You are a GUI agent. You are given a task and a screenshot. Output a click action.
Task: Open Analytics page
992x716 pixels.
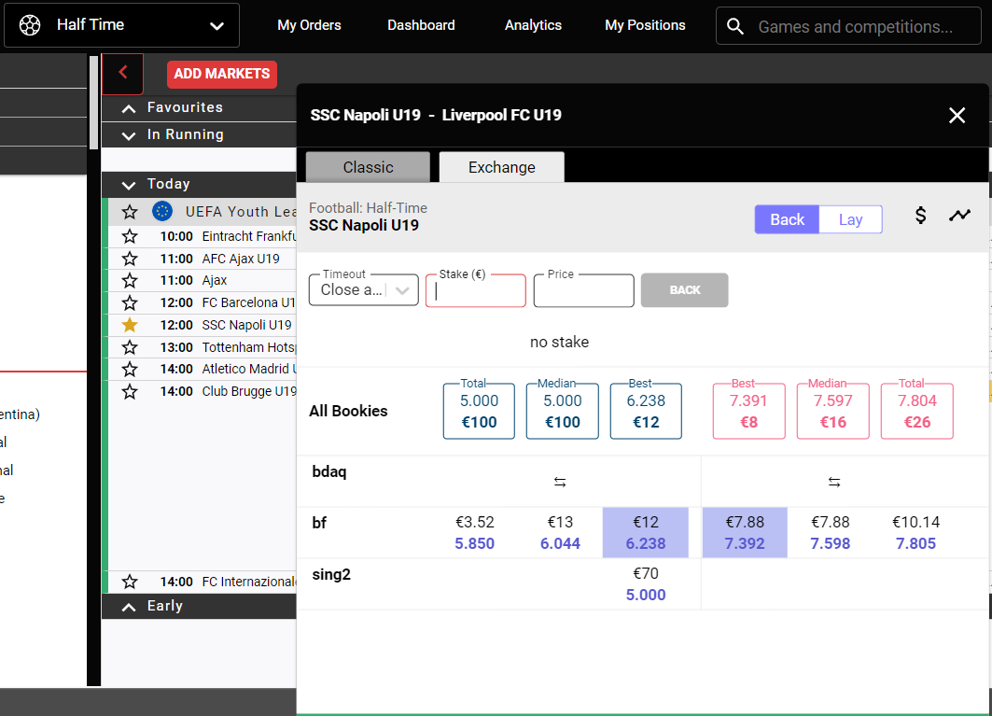click(533, 25)
